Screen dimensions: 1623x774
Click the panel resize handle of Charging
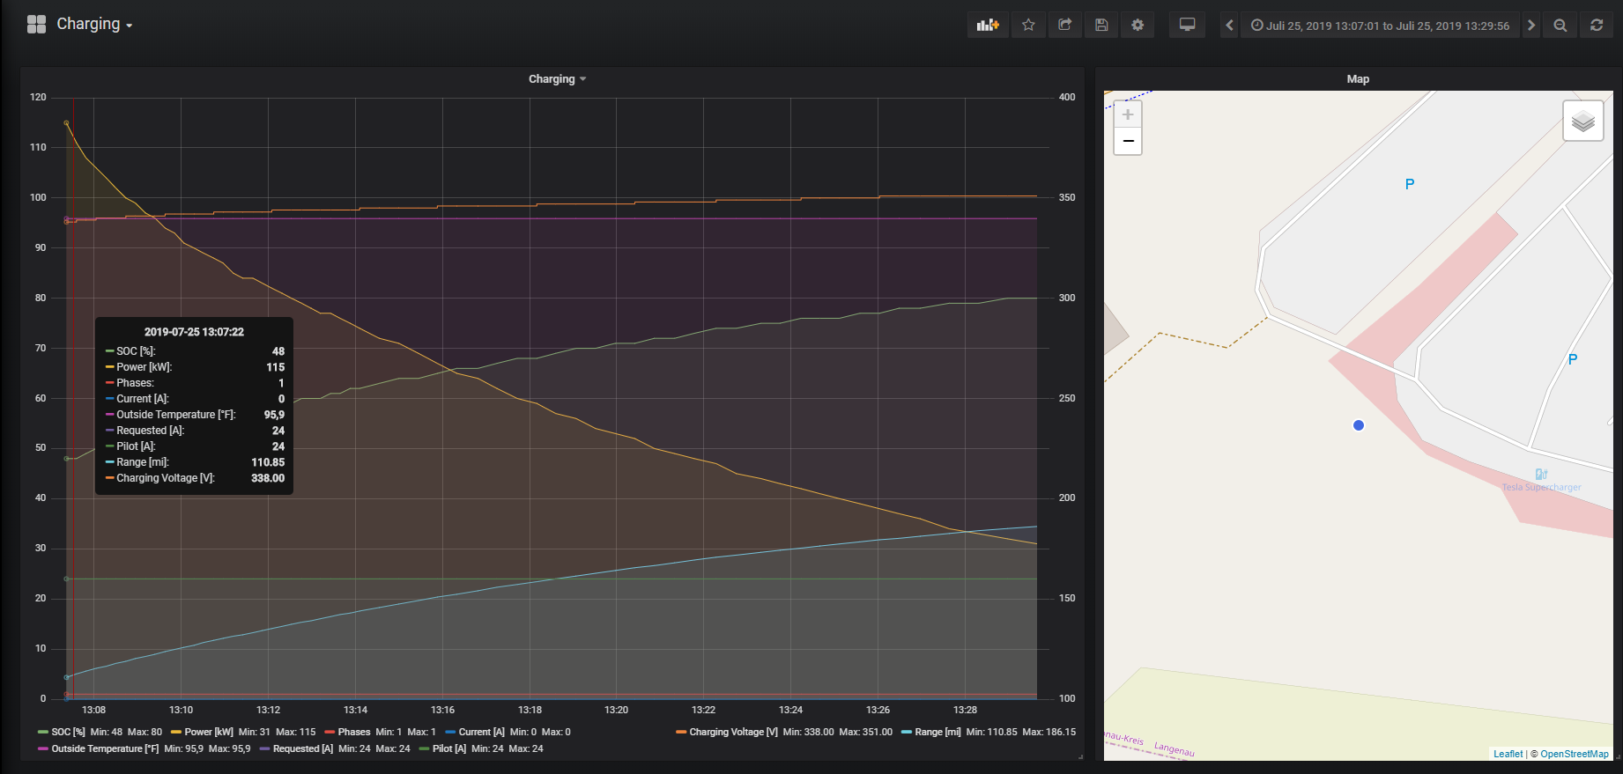pos(1080,756)
